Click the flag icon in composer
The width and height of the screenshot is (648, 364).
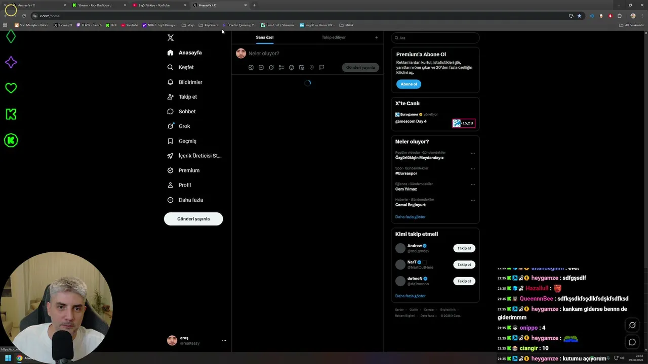321,67
